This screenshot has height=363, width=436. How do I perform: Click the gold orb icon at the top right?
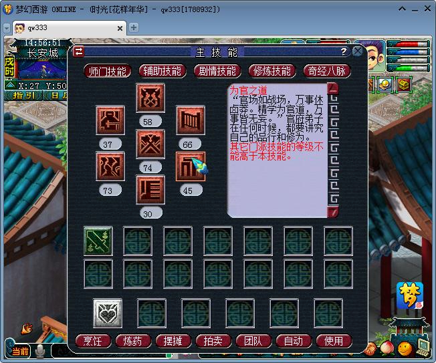(385, 84)
